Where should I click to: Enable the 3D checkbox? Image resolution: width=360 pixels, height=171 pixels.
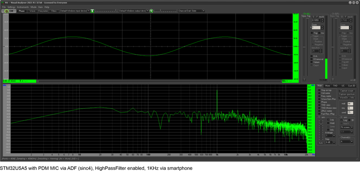tap(350, 120)
